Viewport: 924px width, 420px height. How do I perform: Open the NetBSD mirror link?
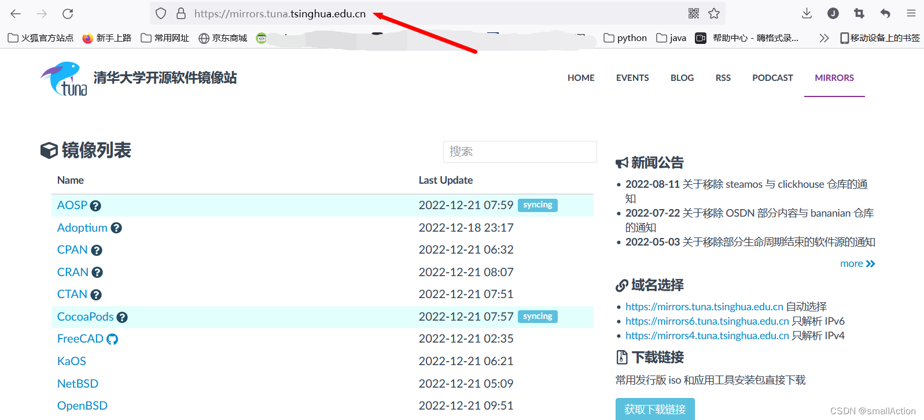78,384
